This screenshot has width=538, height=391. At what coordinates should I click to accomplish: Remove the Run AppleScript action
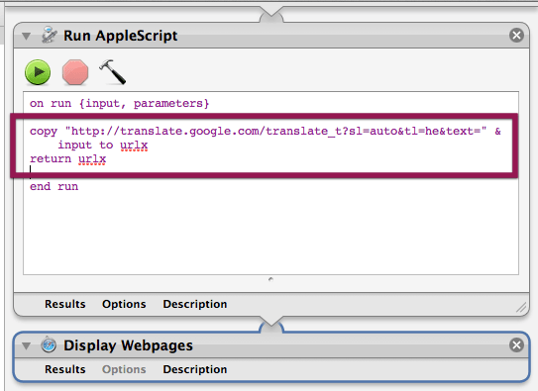516,36
